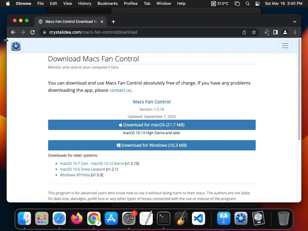
Task: Open the Apple menu
Action: tap(8, 4)
